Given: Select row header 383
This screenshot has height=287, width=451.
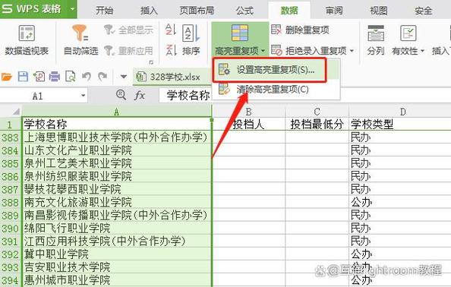Looking at the screenshot, I should tap(11, 137).
